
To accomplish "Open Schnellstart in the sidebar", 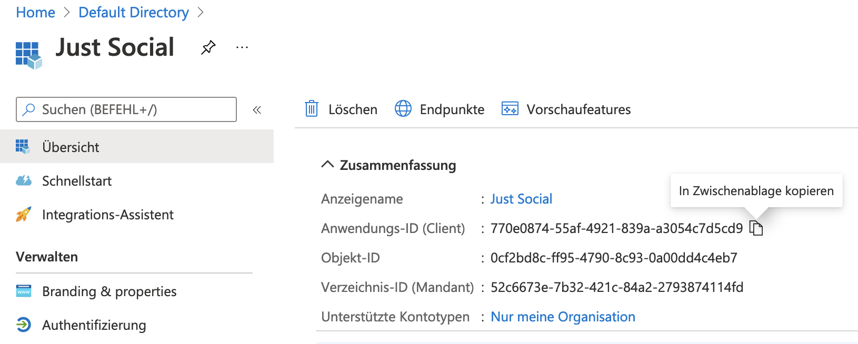I will pos(137,181).
